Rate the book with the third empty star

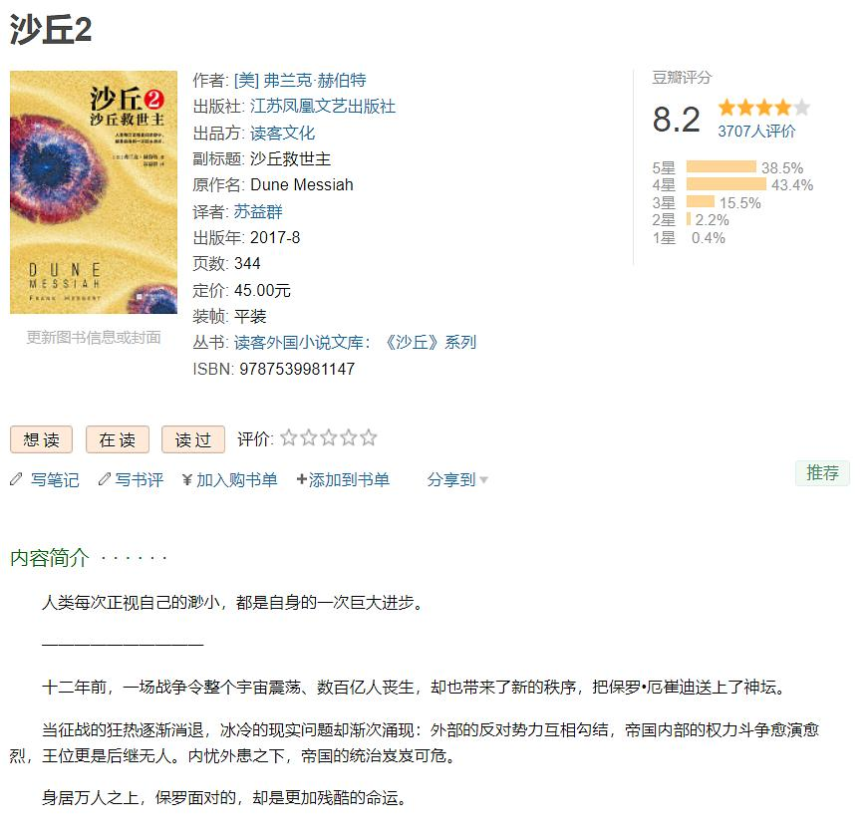click(x=328, y=437)
